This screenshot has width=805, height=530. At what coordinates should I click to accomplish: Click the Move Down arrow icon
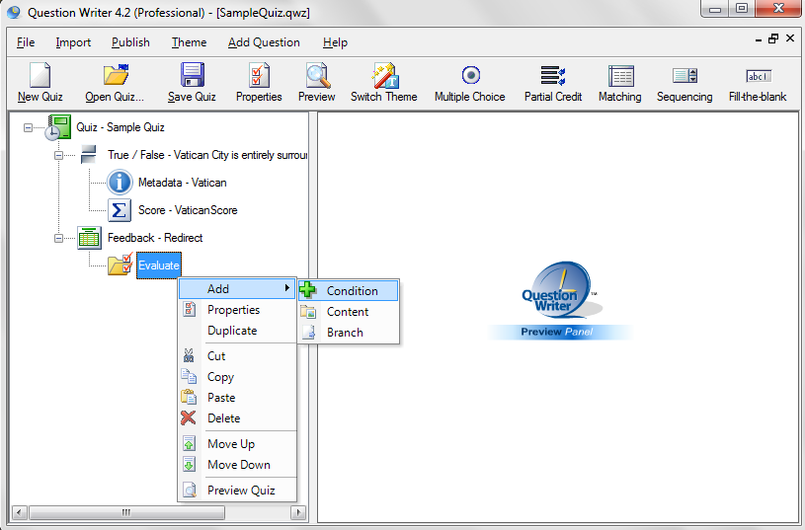pyautogui.click(x=190, y=464)
